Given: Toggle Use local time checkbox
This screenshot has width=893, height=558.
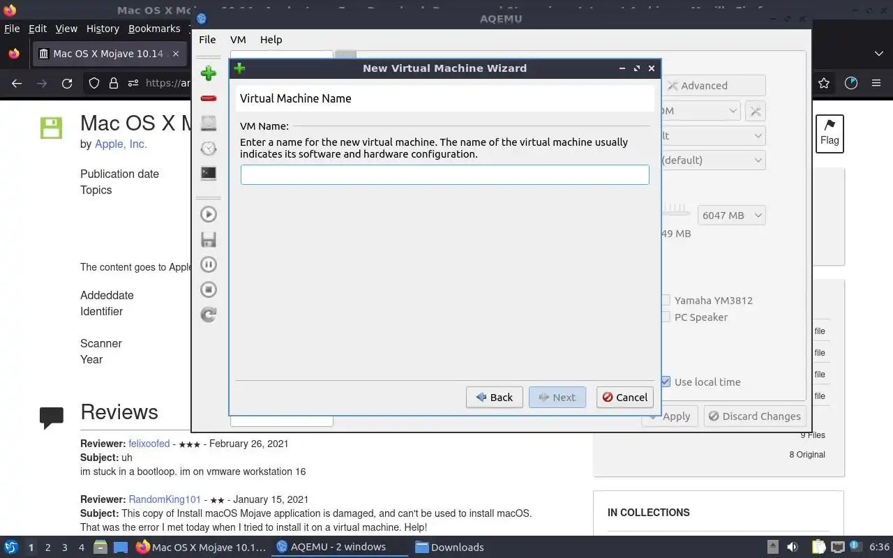Looking at the screenshot, I should pyautogui.click(x=666, y=382).
